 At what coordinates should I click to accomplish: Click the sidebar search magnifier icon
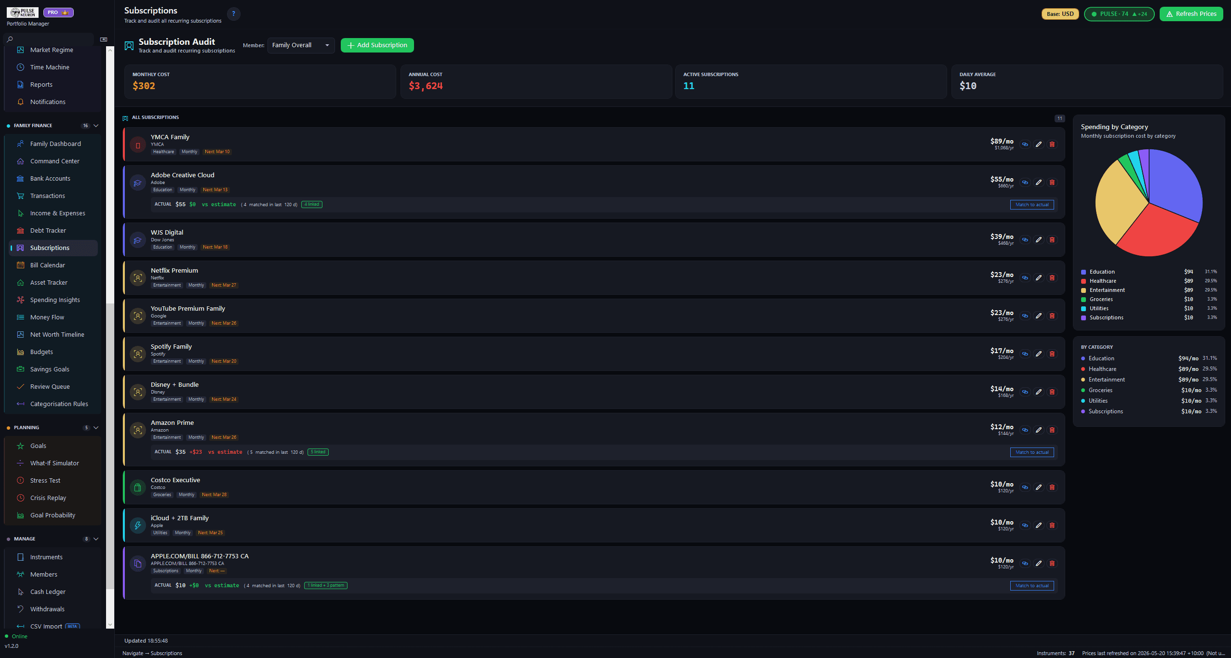pyautogui.click(x=10, y=39)
